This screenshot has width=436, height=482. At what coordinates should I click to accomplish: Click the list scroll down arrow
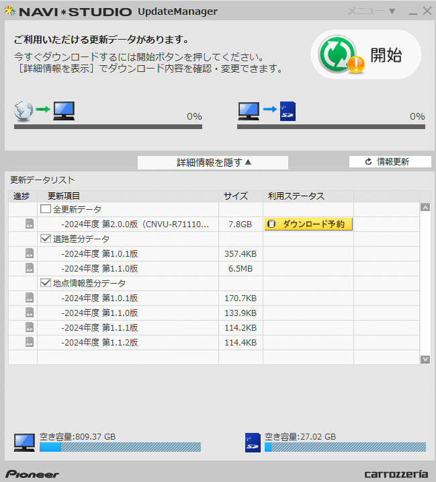425,359
